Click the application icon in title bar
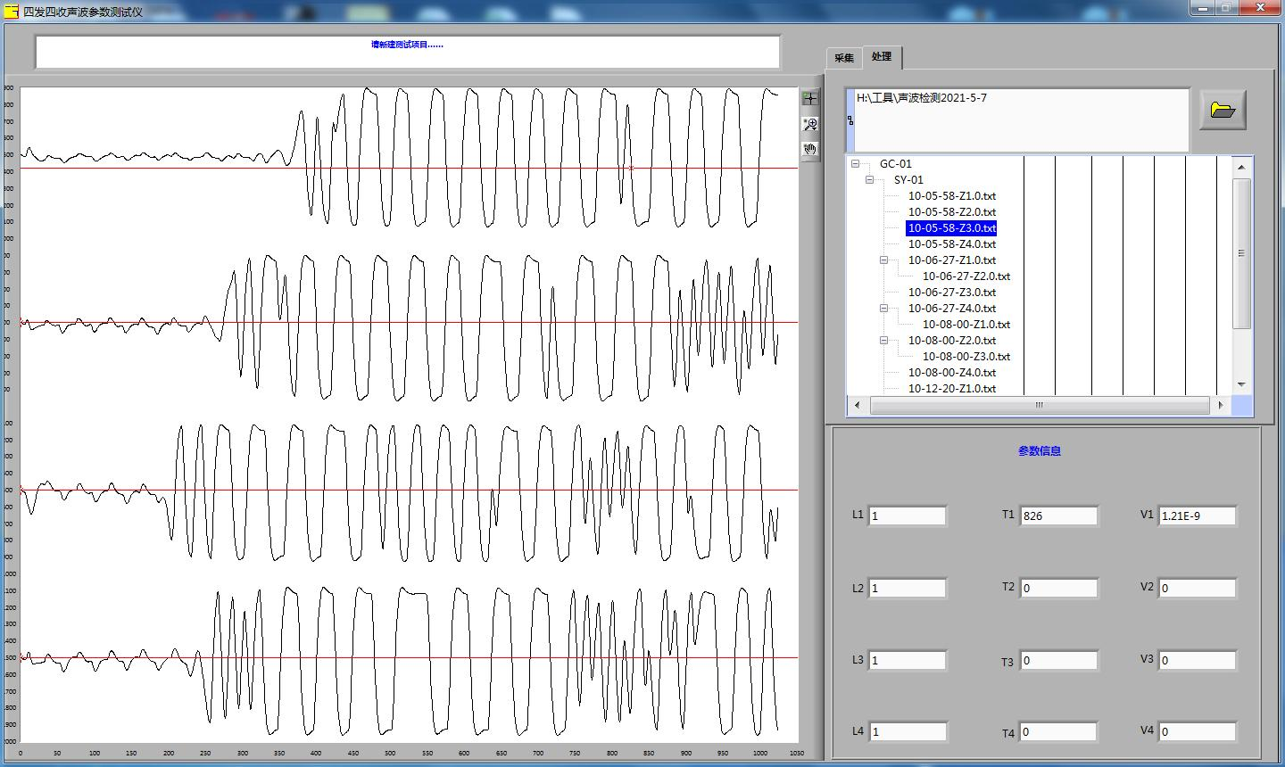1285x767 pixels. tap(11, 12)
